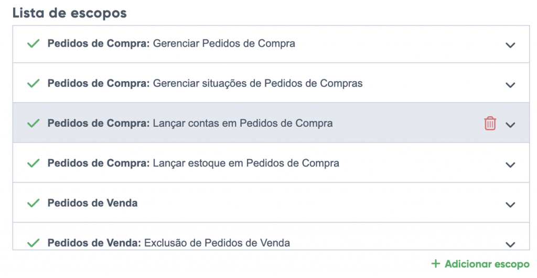The width and height of the screenshot is (537, 278).
Task: Expand the Lançar estoque em Pedidos chevron
Action: (x=510, y=164)
